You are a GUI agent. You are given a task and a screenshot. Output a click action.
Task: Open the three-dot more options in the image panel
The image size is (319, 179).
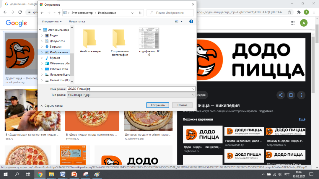(301, 95)
